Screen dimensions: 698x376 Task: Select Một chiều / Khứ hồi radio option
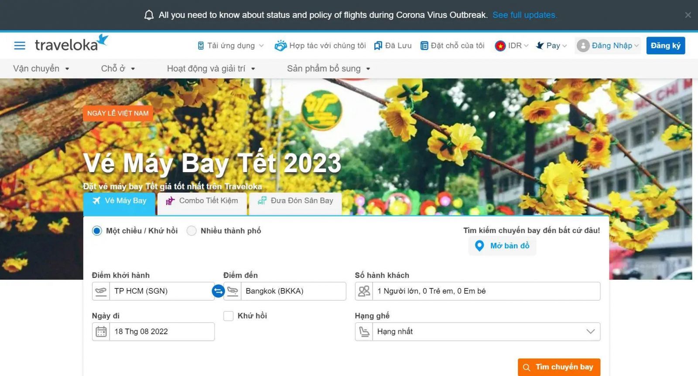[x=97, y=231]
